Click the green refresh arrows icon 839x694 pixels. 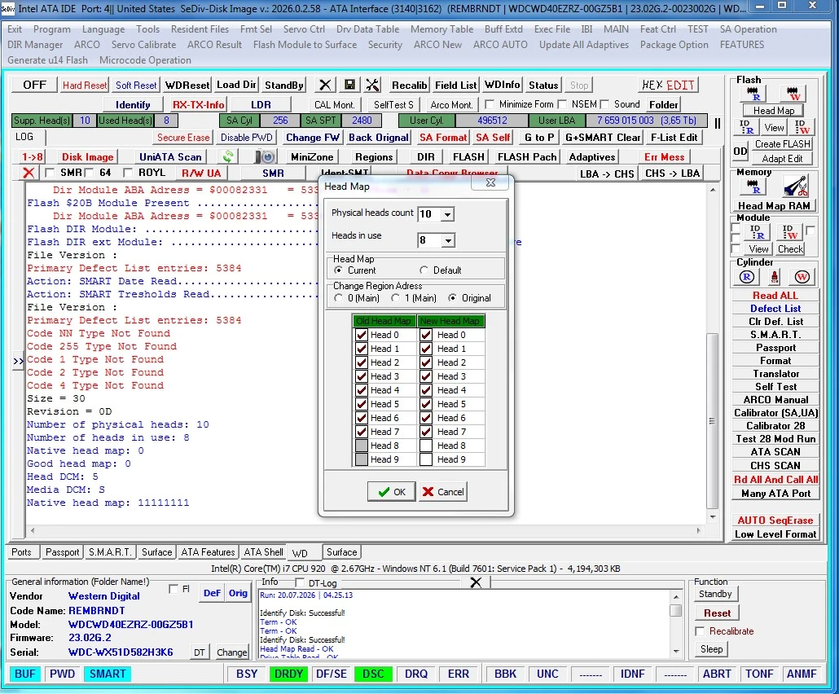coord(228,156)
